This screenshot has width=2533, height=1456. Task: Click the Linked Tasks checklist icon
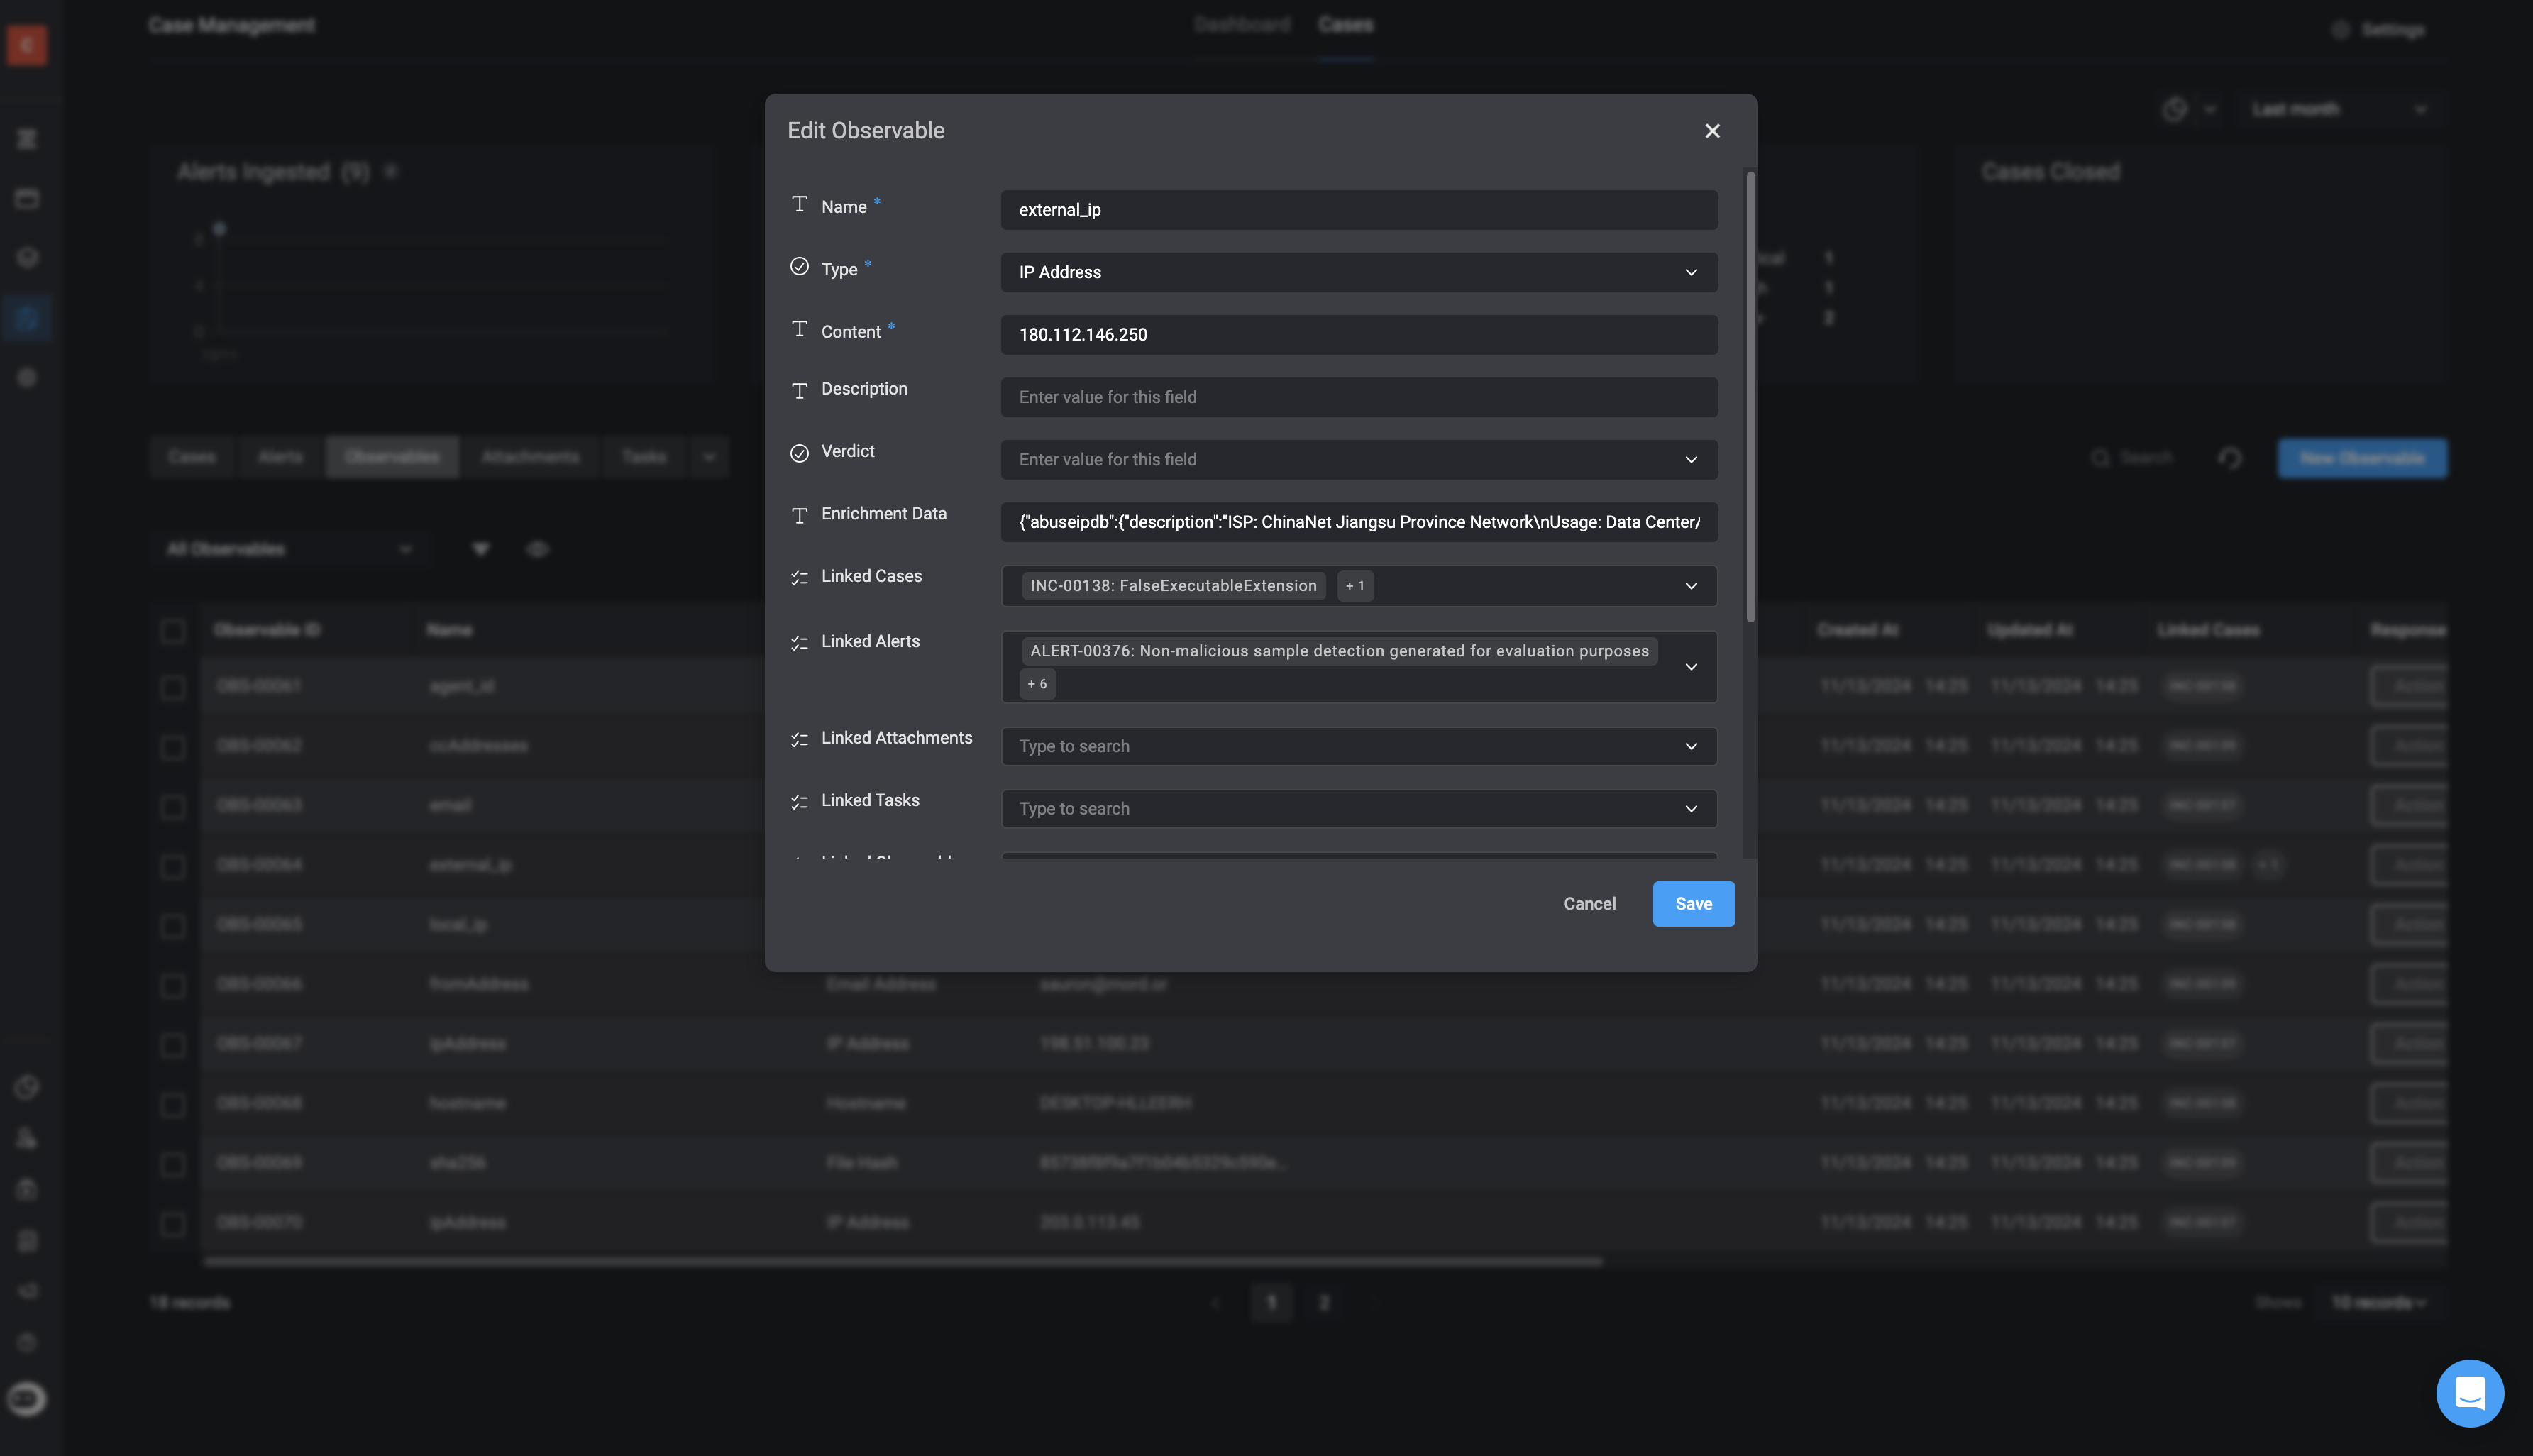799,802
